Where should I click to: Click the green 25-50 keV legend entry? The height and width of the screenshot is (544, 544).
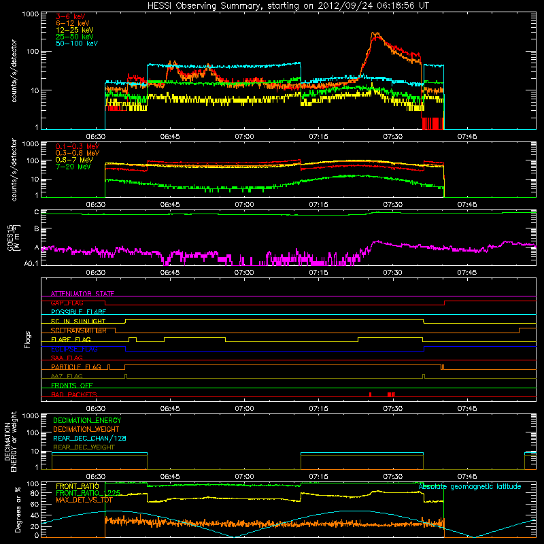tap(75, 37)
